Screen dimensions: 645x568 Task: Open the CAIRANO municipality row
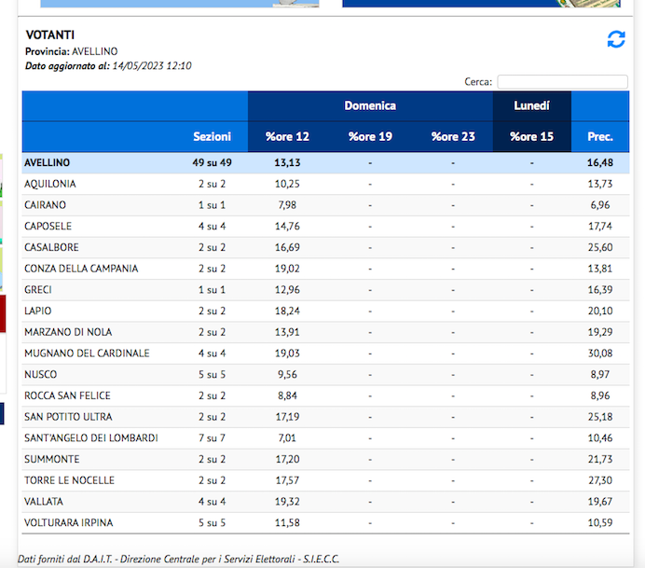point(325,205)
